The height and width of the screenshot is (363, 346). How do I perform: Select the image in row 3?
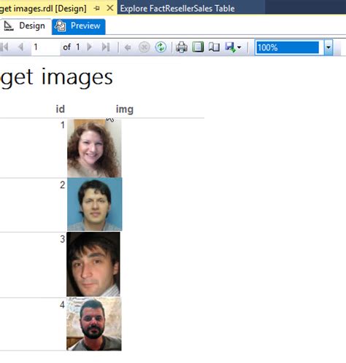point(93,265)
